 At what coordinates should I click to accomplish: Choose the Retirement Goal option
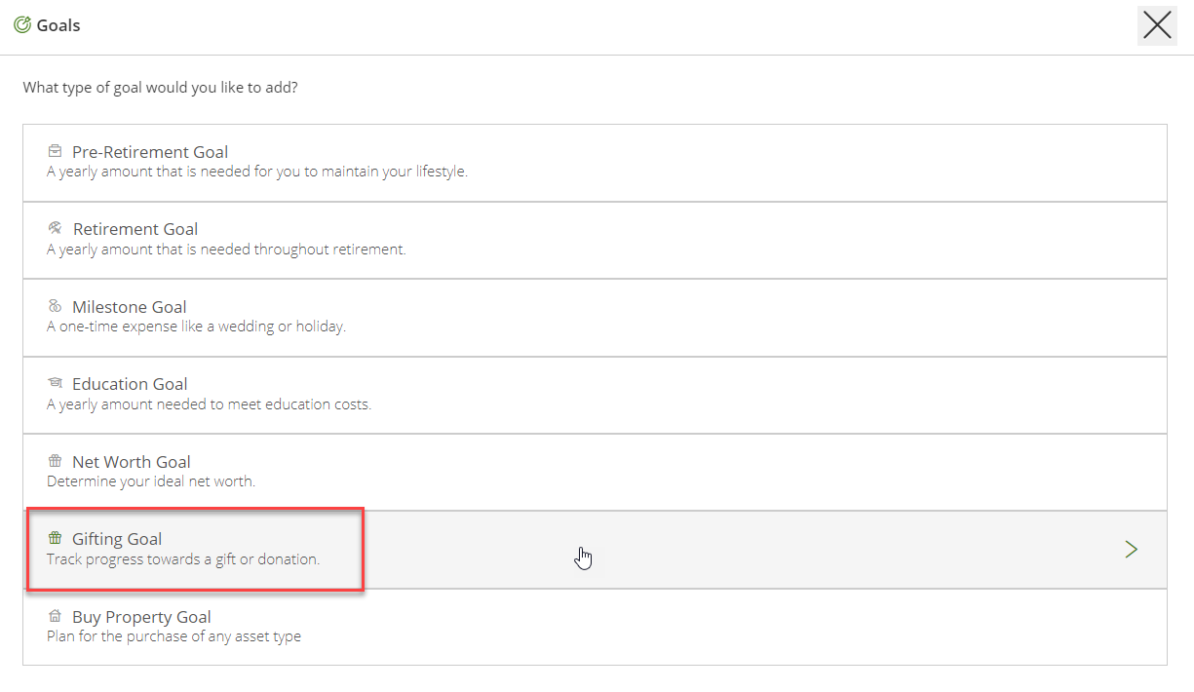135,229
